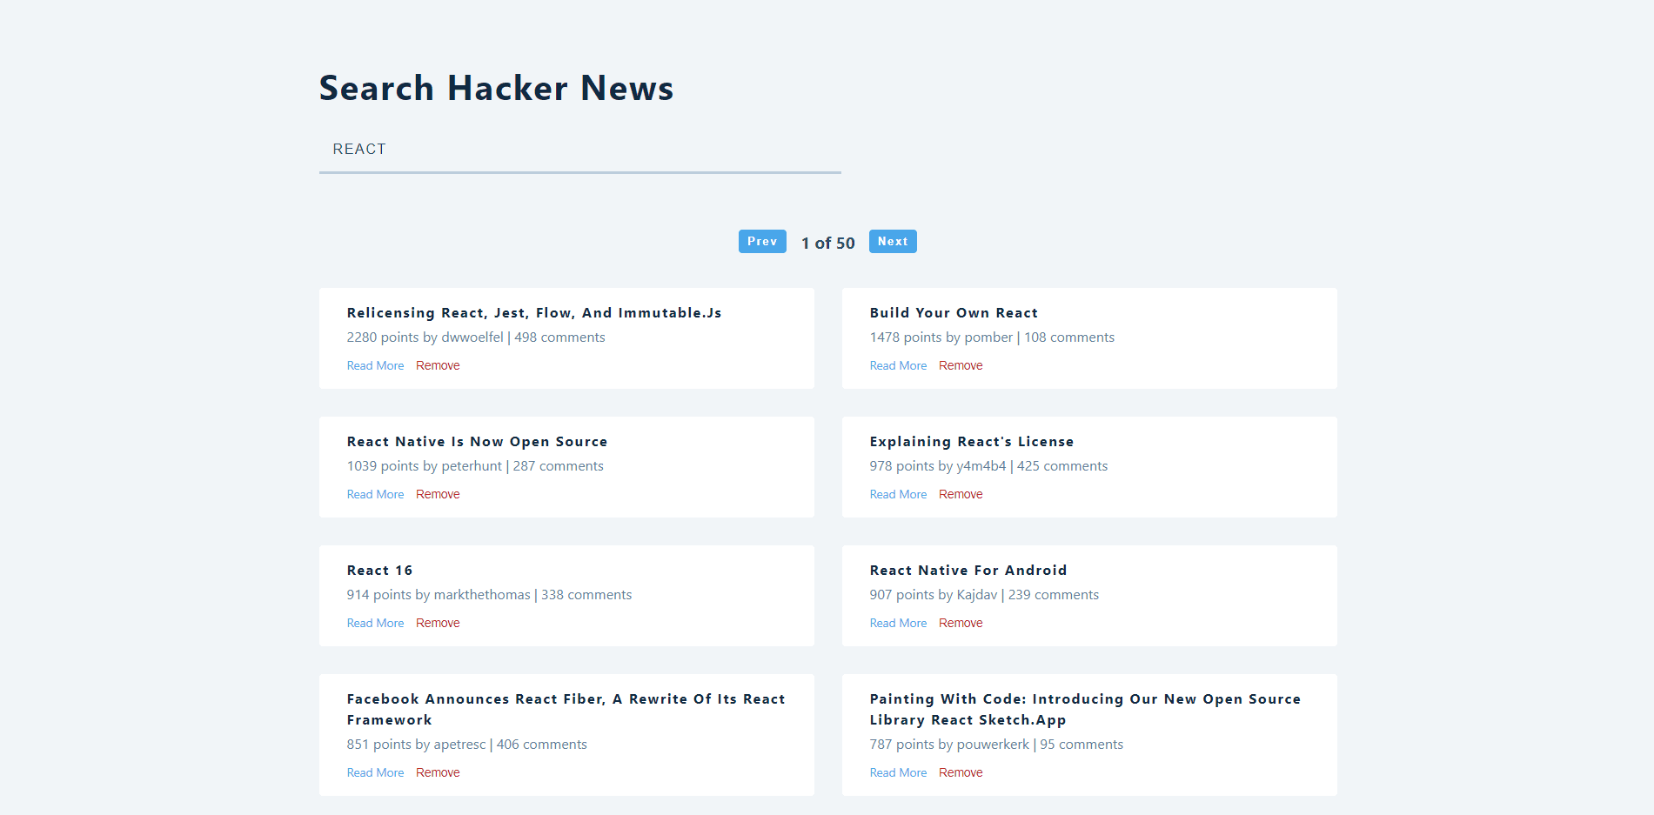Read more on React Sketch.App story

point(898,773)
